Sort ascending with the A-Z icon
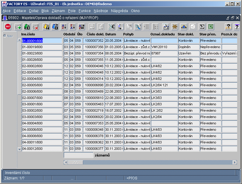The image size is (242, 184). click(64, 27)
